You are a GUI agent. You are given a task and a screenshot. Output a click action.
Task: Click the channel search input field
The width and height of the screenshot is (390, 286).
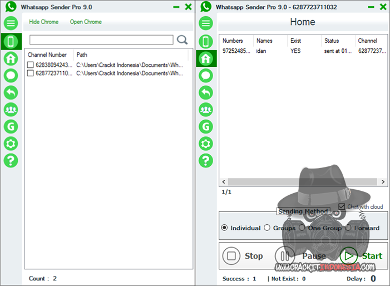click(101, 40)
